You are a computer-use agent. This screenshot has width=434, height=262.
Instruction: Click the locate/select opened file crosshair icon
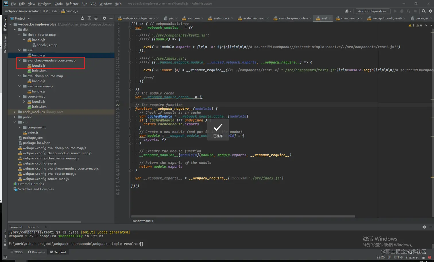coord(82,18)
